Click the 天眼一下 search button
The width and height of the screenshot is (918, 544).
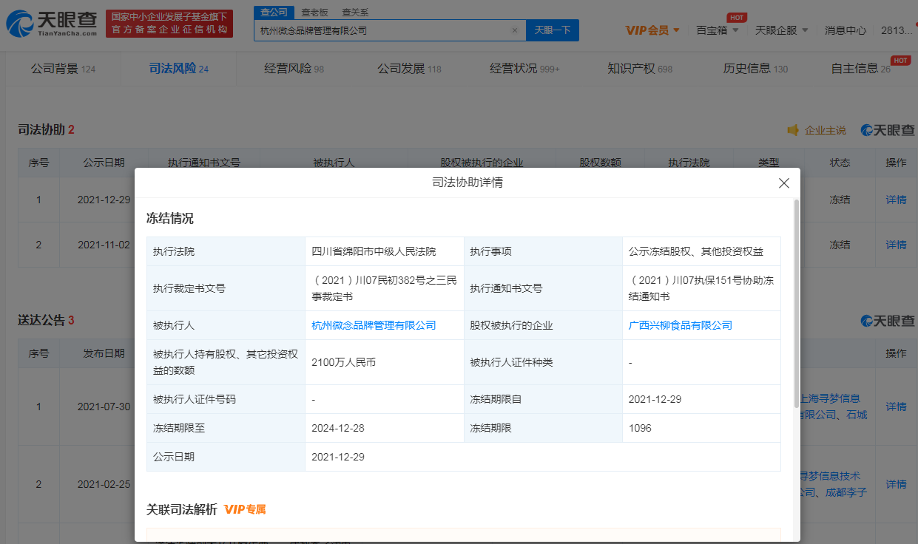[552, 30]
